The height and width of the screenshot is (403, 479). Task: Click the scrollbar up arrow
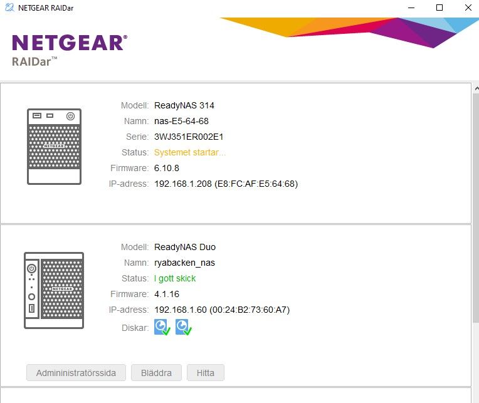pos(476,88)
